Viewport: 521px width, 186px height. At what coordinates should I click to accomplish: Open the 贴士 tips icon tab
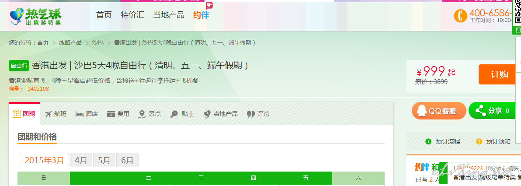click(x=182, y=114)
